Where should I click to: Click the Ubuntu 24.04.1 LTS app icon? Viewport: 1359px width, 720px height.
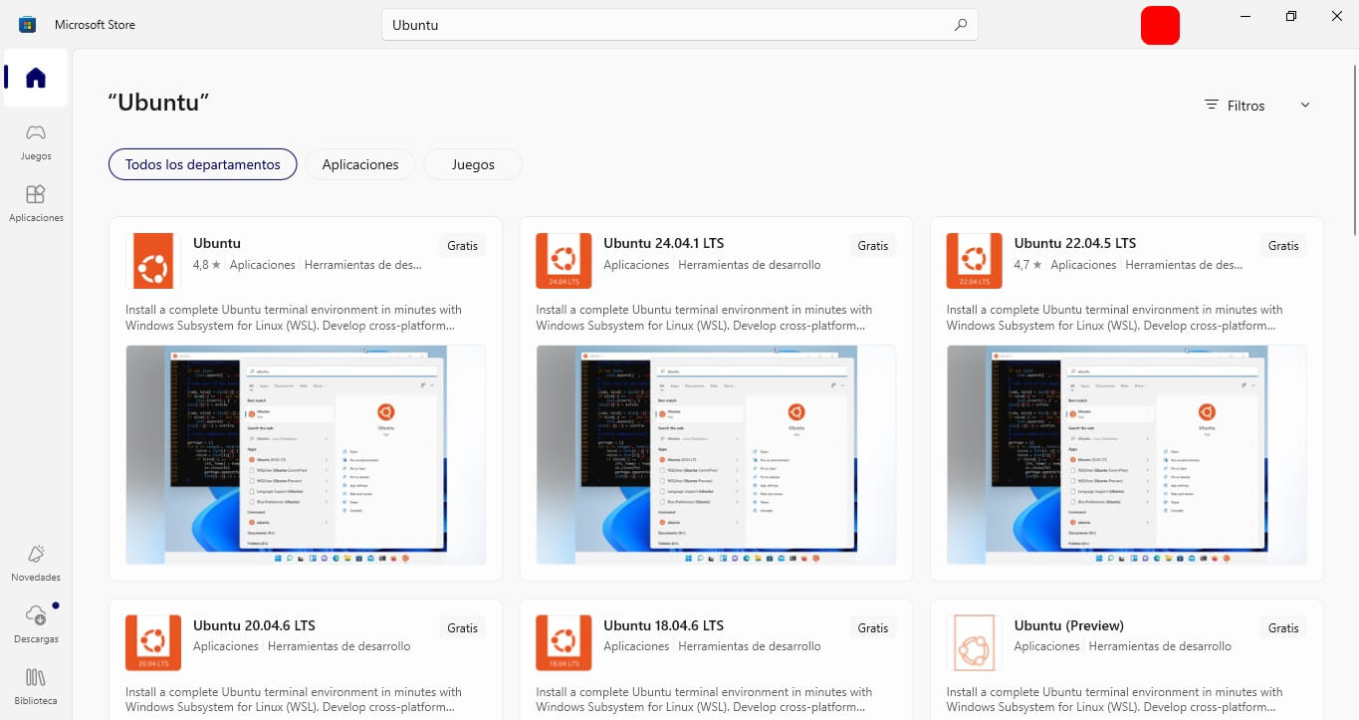point(564,261)
